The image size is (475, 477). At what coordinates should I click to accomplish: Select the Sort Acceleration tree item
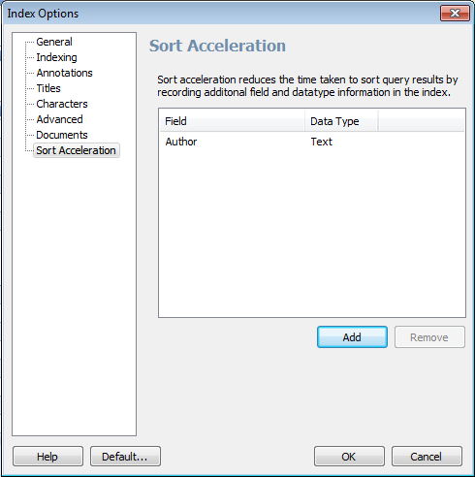coord(77,150)
